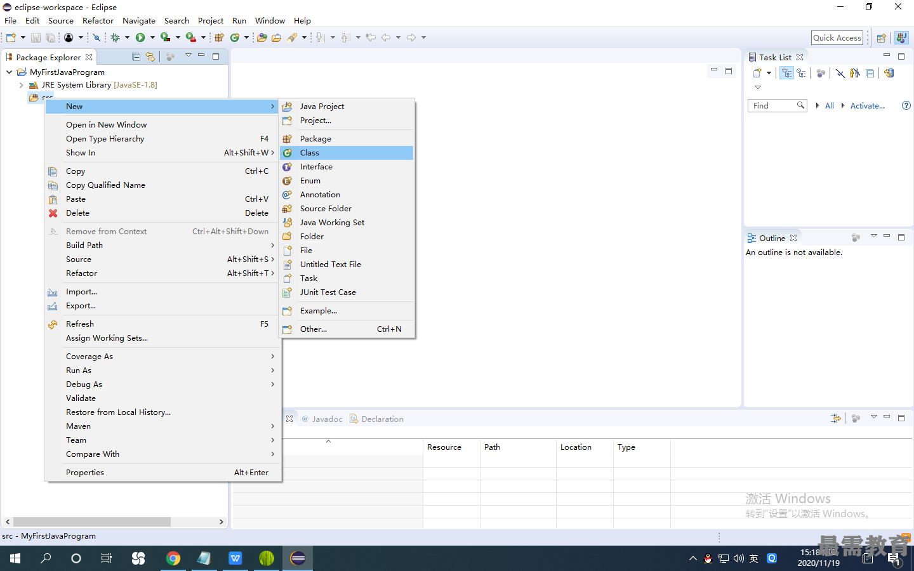
Task: Click Synchronize Changed icon in Task List
Action: [x=889, y=73]
